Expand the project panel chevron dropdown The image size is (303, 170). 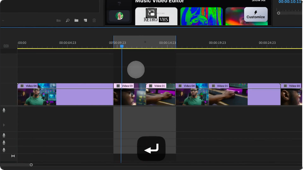(x=3, y=20)
